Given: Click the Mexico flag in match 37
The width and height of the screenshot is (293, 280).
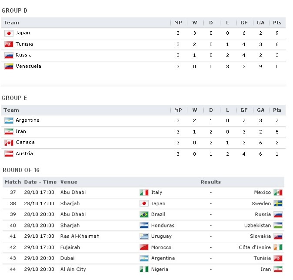Looking at the screenshot, I should coord(278,192).
